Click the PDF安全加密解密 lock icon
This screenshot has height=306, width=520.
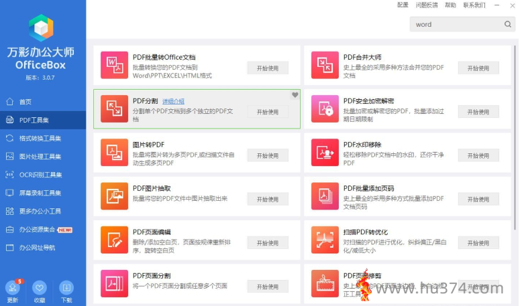325,109
